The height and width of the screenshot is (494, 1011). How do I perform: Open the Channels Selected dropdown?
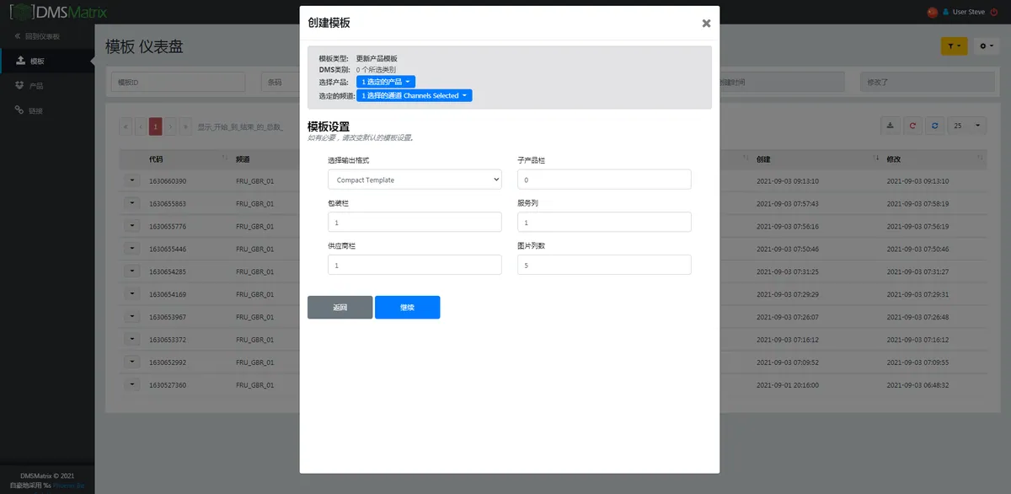coord(415,96)
